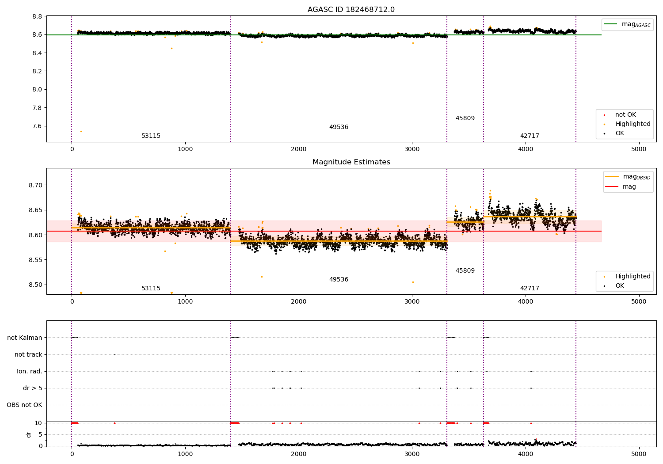This screenshot has height=464, width=663.
Task: Click the orange point near 8.515 in Magnitude Estimates plot
Action: [262, 277]
